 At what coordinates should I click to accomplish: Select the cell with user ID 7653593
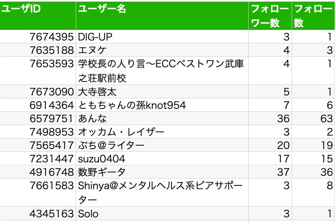click(38, 71)
